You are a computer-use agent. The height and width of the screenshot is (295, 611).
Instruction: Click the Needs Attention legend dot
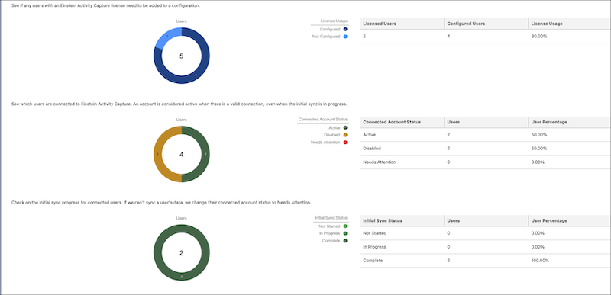[345, 143]
